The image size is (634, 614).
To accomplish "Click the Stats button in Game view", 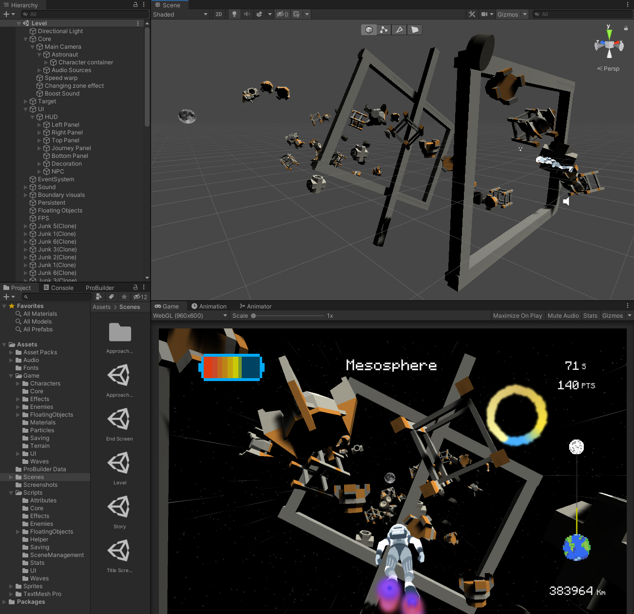I will point(590,315).
